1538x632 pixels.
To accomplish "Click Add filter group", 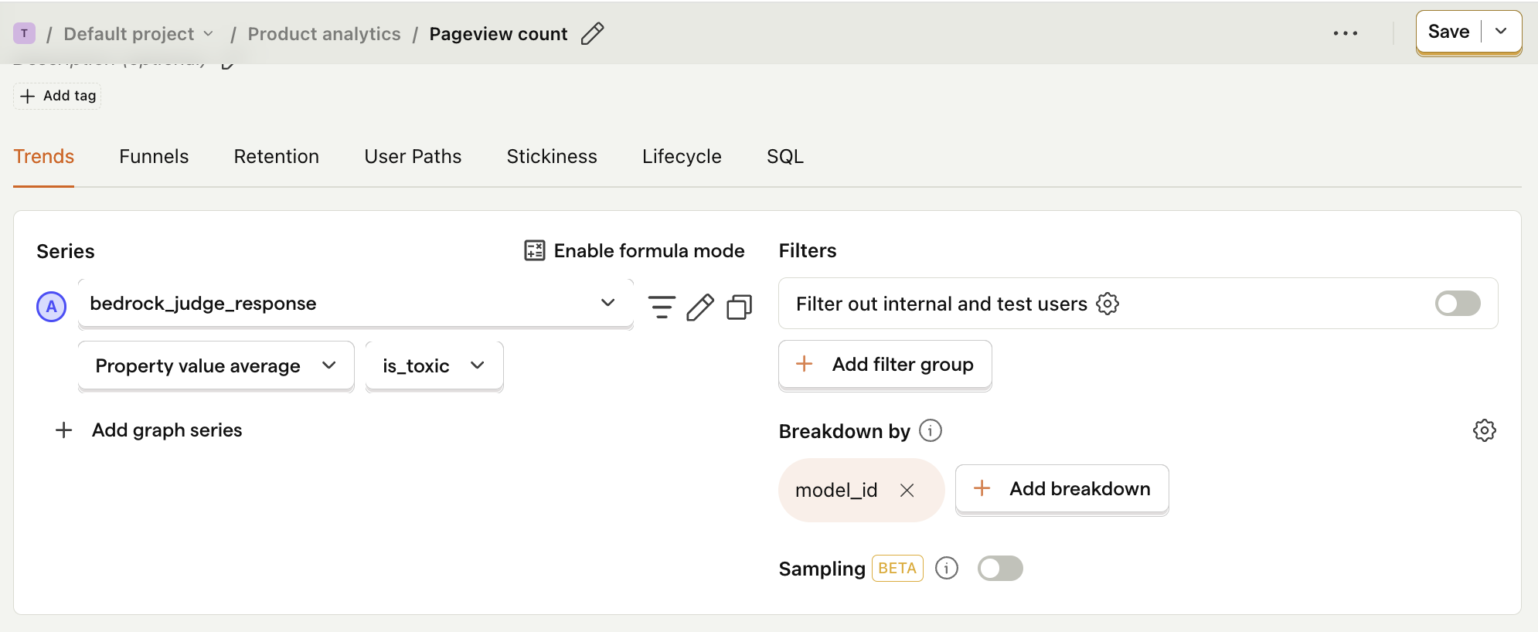I will 885,365.
